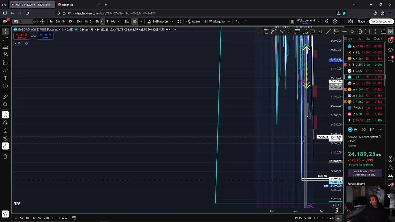Toggle the green market status dot
The width and height of the screenshot is (395, 222).
point(76,29)
